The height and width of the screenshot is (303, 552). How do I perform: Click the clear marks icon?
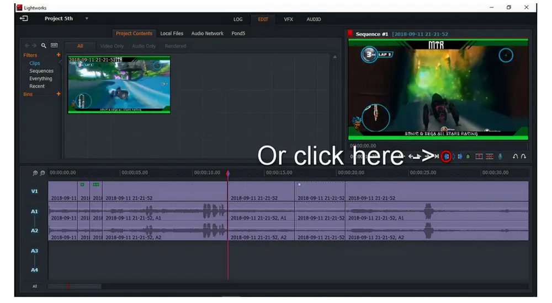453,156
